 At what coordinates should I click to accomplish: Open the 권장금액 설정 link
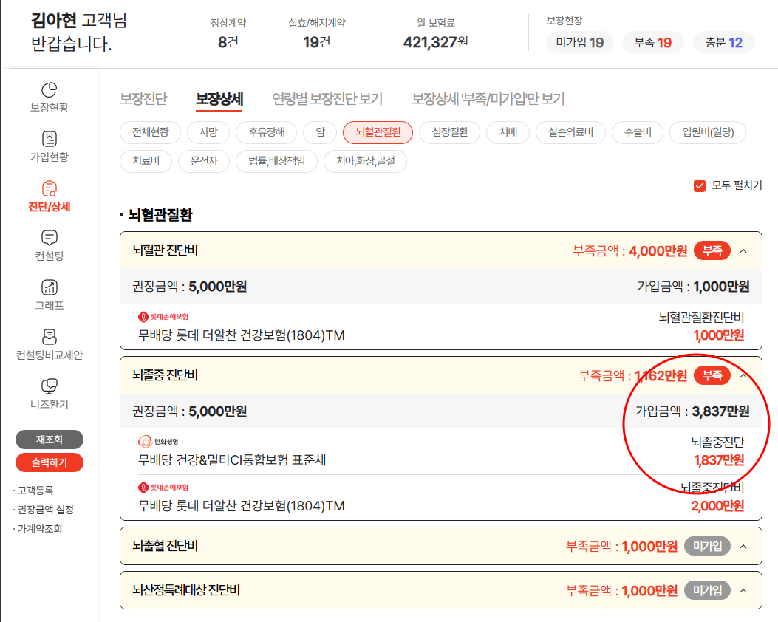point(46,510)
